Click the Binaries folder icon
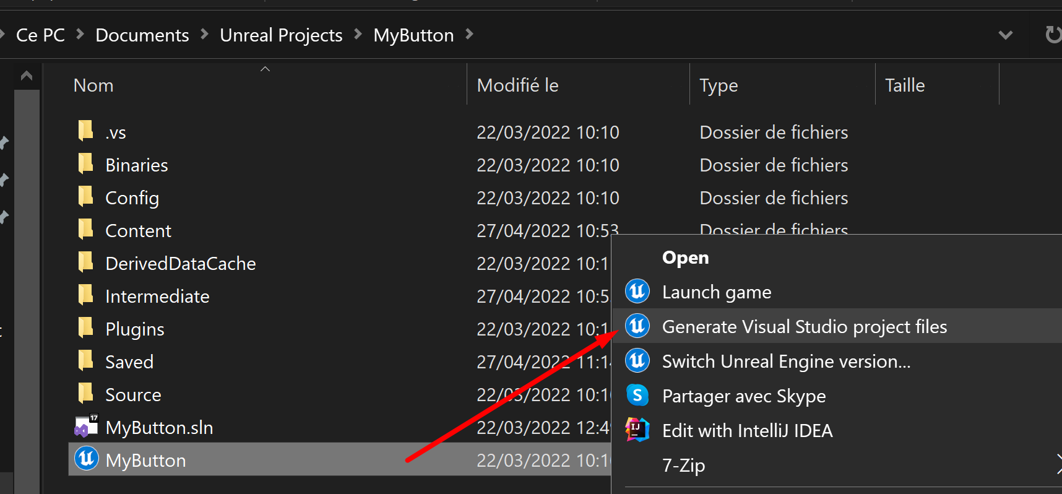This screenshot has height=494, width=1062. tap(86, 164)
